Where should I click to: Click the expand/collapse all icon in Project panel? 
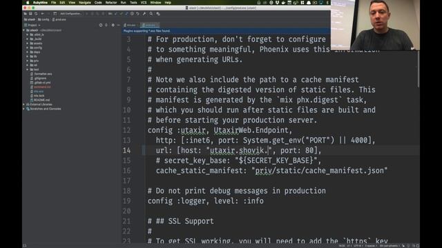click(x=106, y=25)
